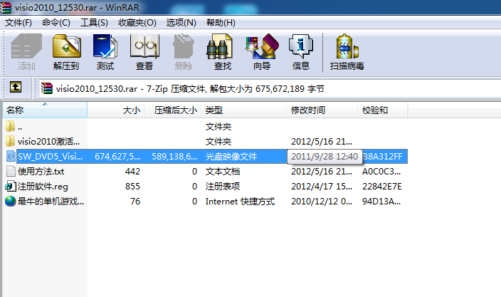
Task: Click the Add (添加) toolbar icon
Action: (x=26, y=46)
